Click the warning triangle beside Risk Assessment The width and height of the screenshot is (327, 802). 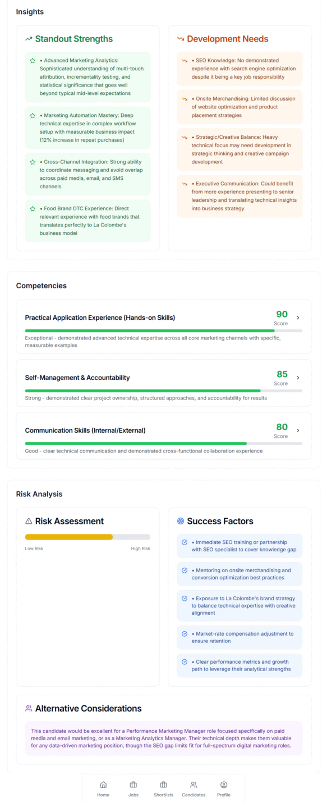(x=27, y=521)
